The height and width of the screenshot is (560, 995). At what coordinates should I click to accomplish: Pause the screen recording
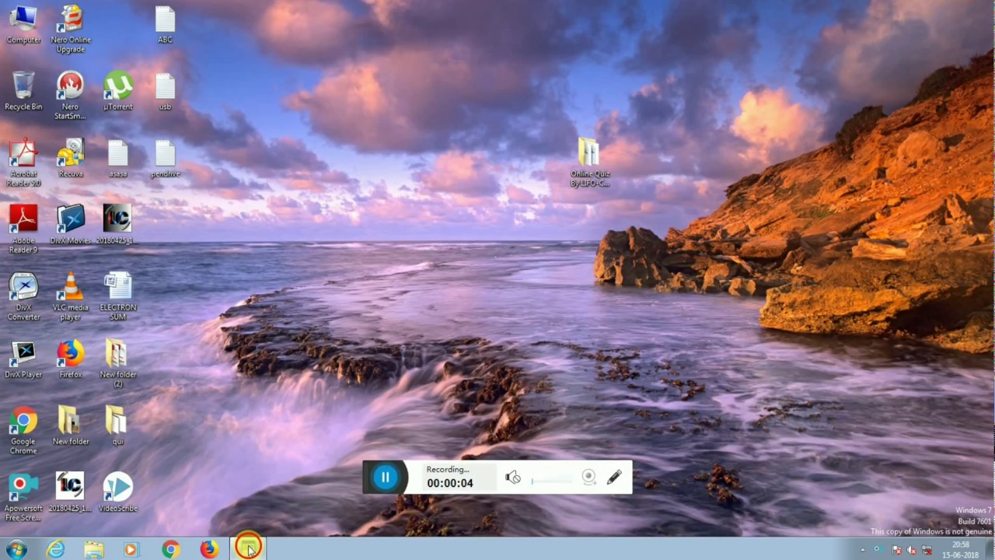(x=385, y=478)
